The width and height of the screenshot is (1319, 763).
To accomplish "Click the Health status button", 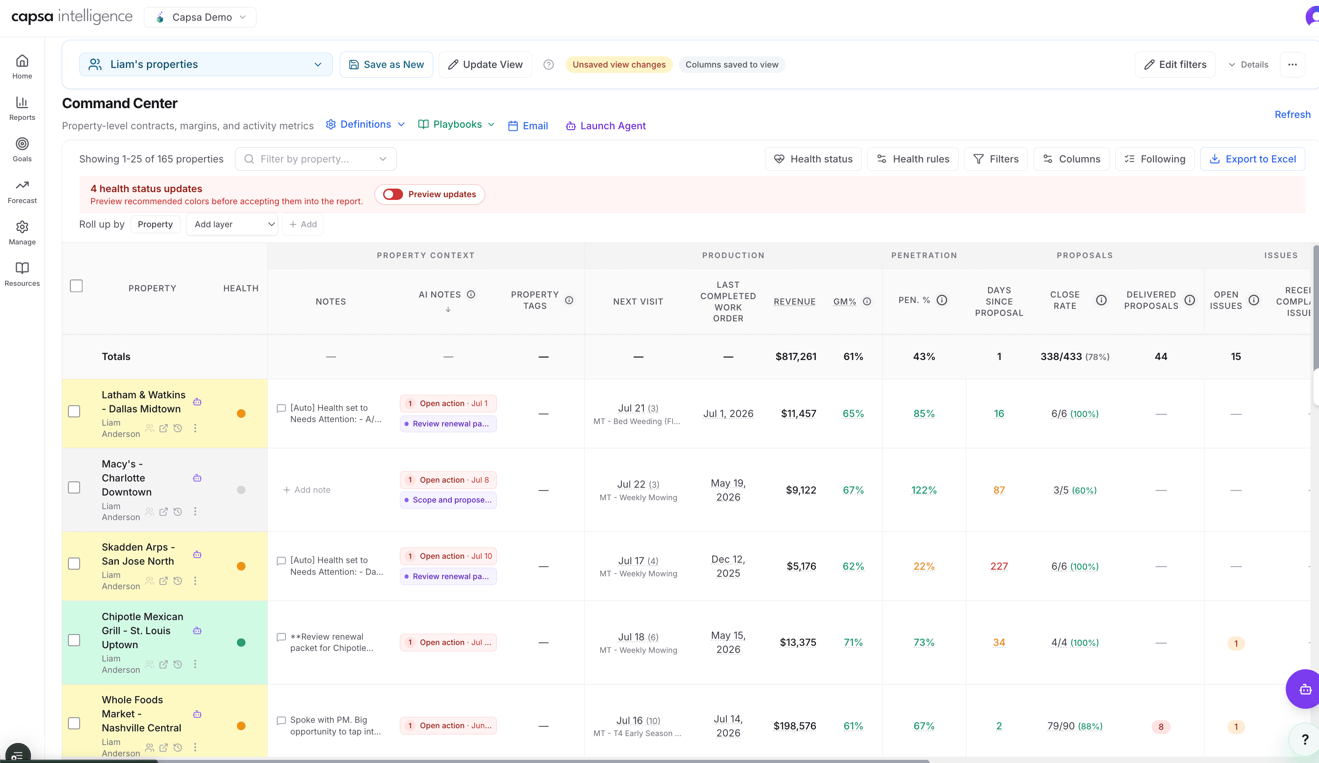I will [813, 159].
